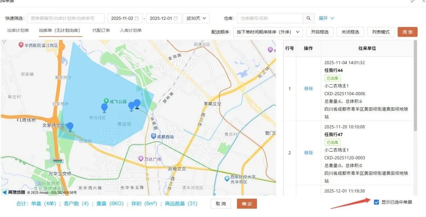The height and width of the screenshot is (217, 426).
Task: Click 开启框选 to enable box selection
Action: click(x=319, y=32)
